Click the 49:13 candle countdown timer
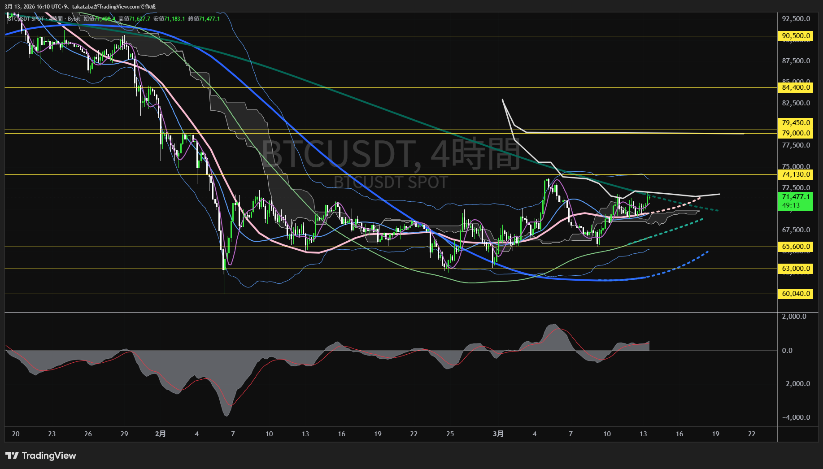 tap(791, 205)
